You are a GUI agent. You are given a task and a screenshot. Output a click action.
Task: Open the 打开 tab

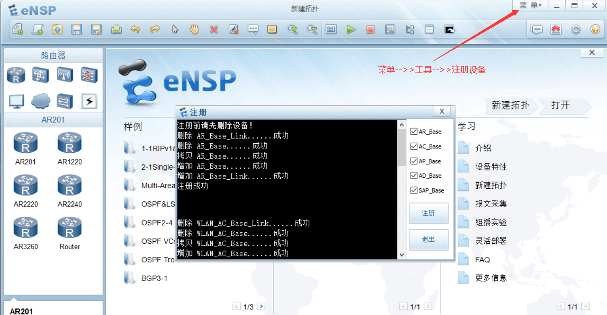tap(561, 105)
